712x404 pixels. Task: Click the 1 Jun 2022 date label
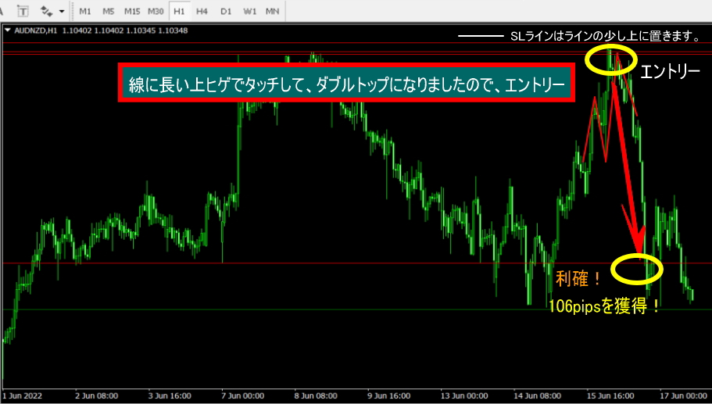tap(22, 396)
